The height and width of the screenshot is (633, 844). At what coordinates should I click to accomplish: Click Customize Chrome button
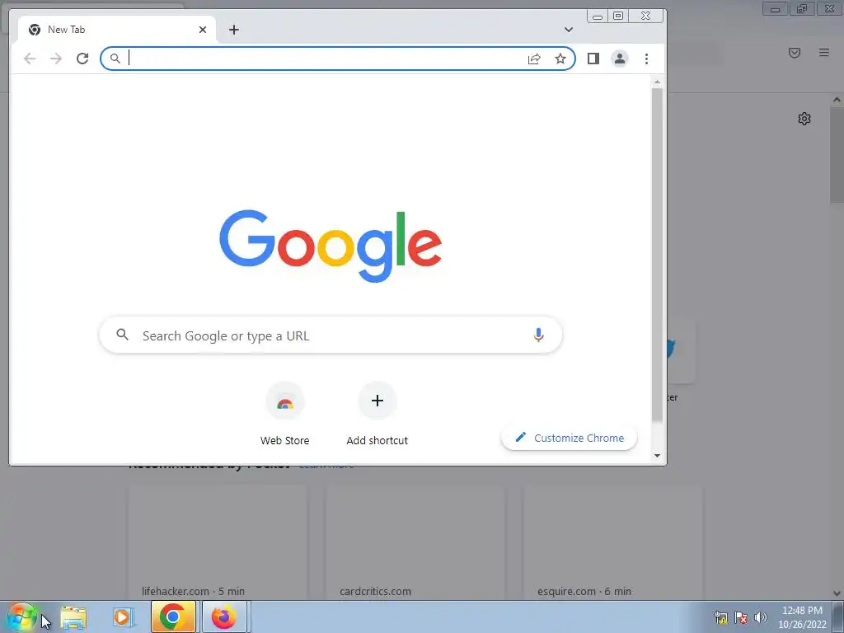point(570,438)
